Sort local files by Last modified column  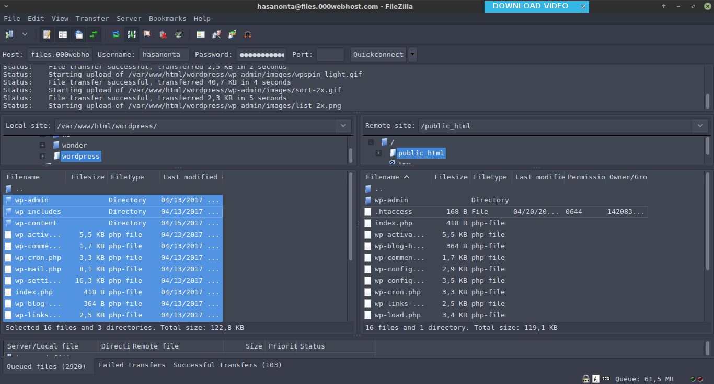coord(191,177)
